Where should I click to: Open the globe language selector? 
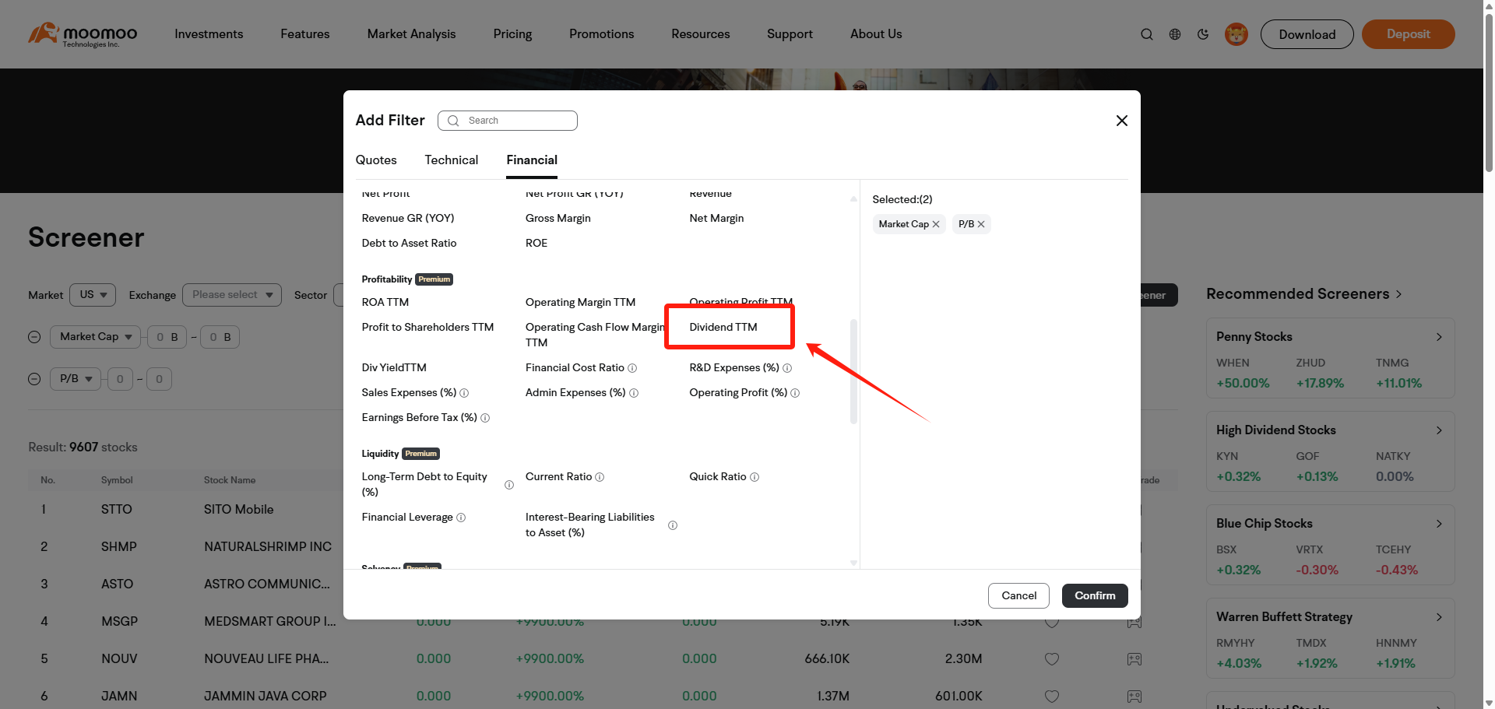1175,34
